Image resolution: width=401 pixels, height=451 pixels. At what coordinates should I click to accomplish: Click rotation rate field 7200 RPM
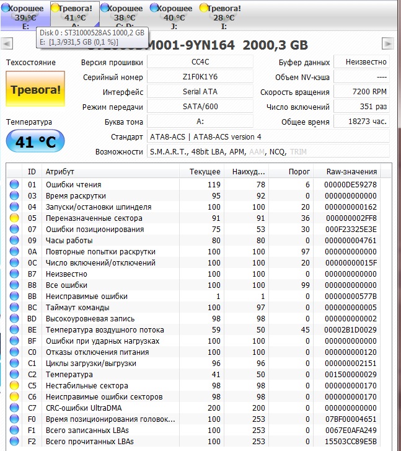(x=361, y=92)
